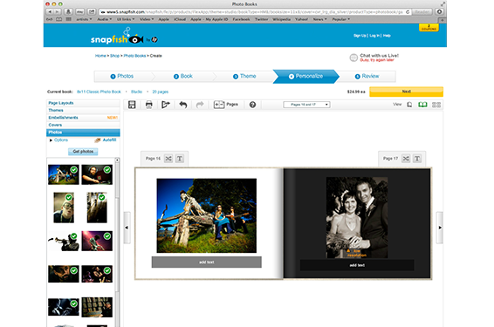Add text box to Page 16
494x327 pixels.
[x=180, y=159]
